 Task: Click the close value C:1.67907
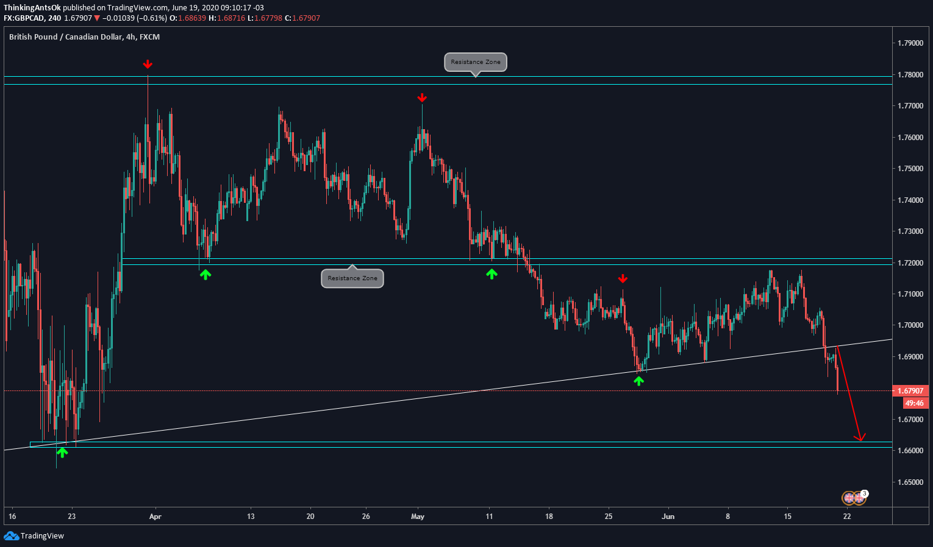[x=302, y=18]
